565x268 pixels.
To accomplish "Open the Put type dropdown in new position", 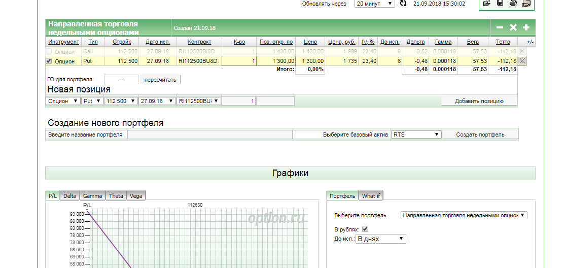I will click(92, 101).
